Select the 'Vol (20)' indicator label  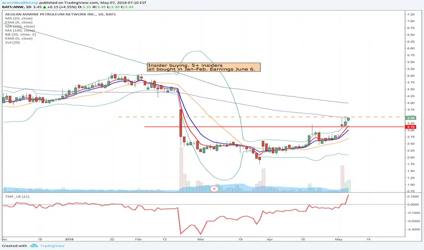[x=12, y=42]
